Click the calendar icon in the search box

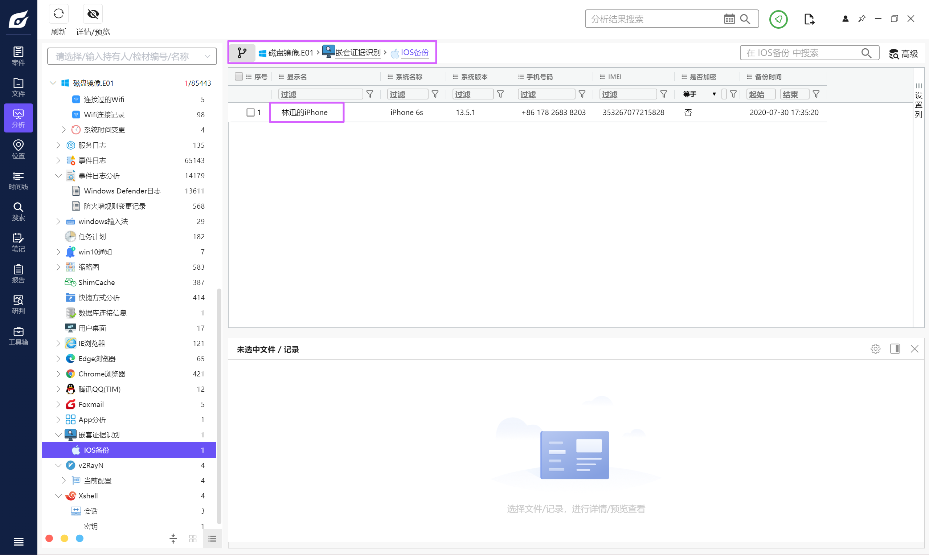[729, 19]
